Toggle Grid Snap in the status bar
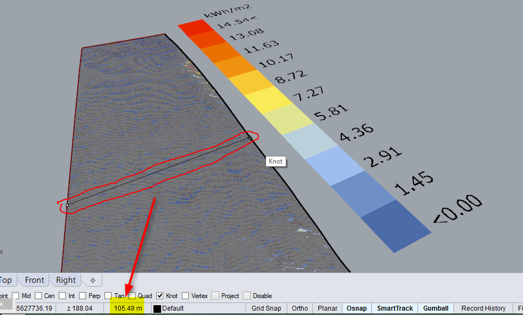 (x=266, y=308)
